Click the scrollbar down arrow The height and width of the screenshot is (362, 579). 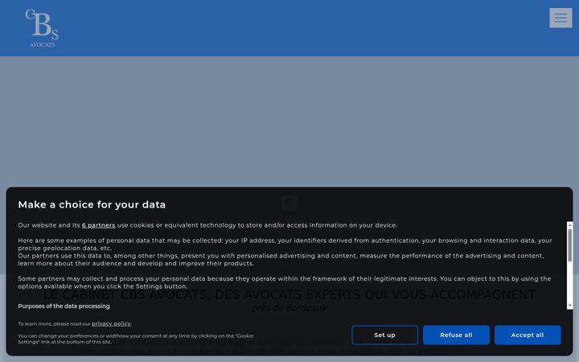570,306
